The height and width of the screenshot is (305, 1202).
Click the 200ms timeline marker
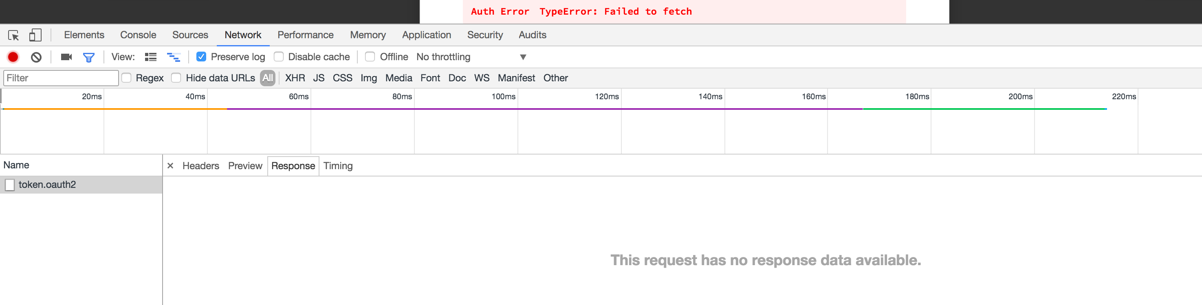pos(1021,96)
